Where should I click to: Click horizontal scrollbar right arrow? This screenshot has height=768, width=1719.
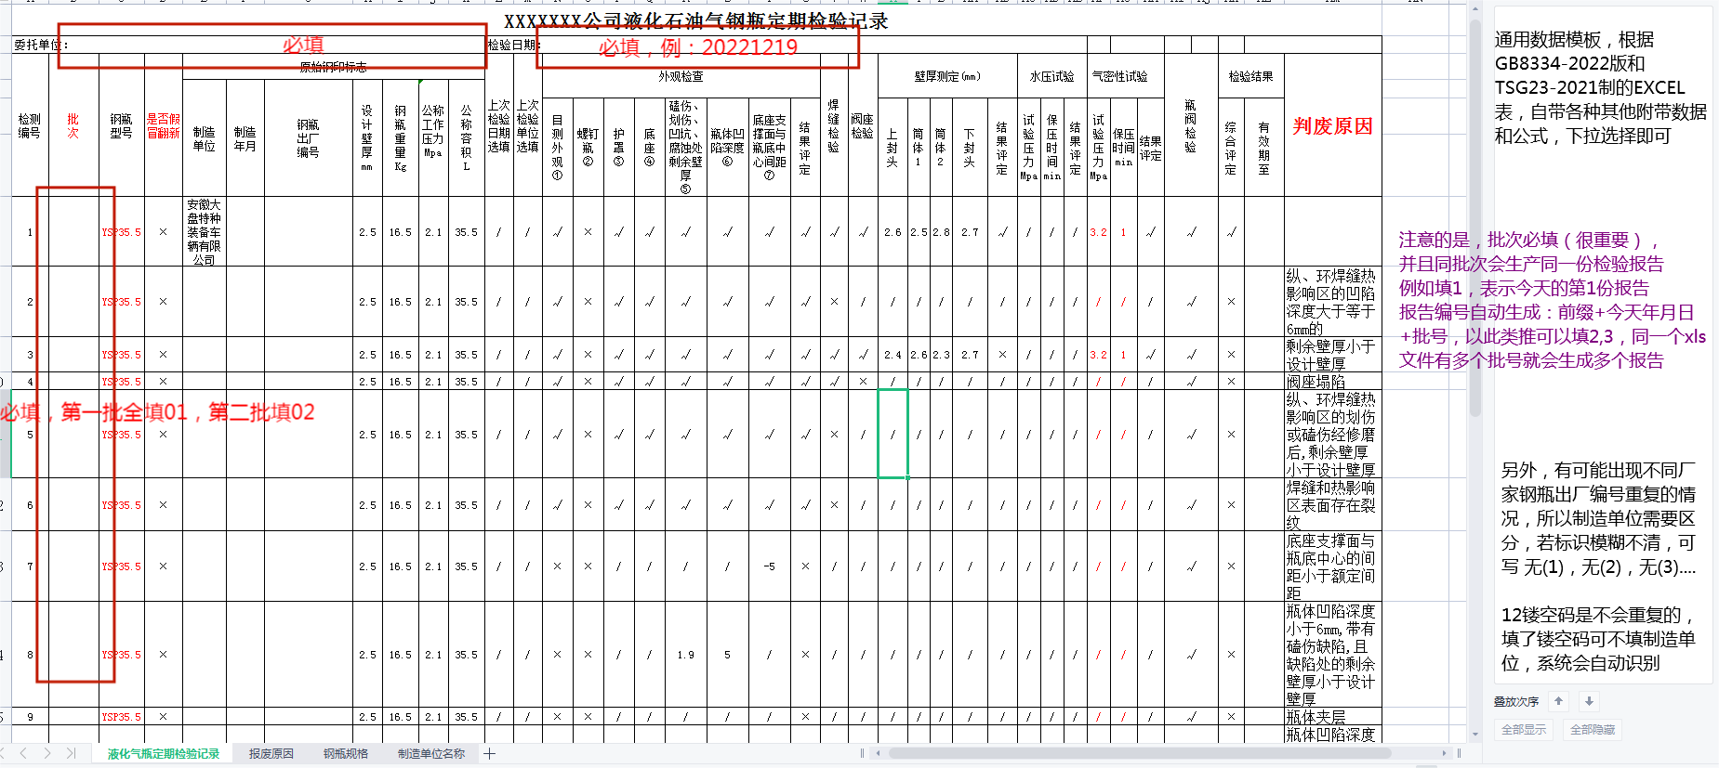click(1444, 753)
